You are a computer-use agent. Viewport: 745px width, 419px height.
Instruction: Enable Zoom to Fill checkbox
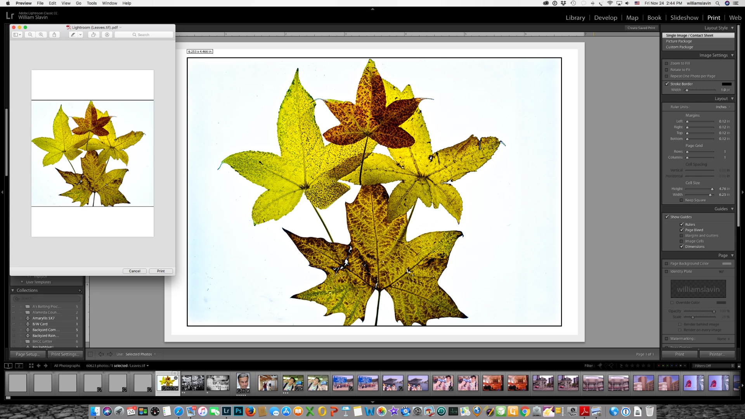[x=667, y=63]
